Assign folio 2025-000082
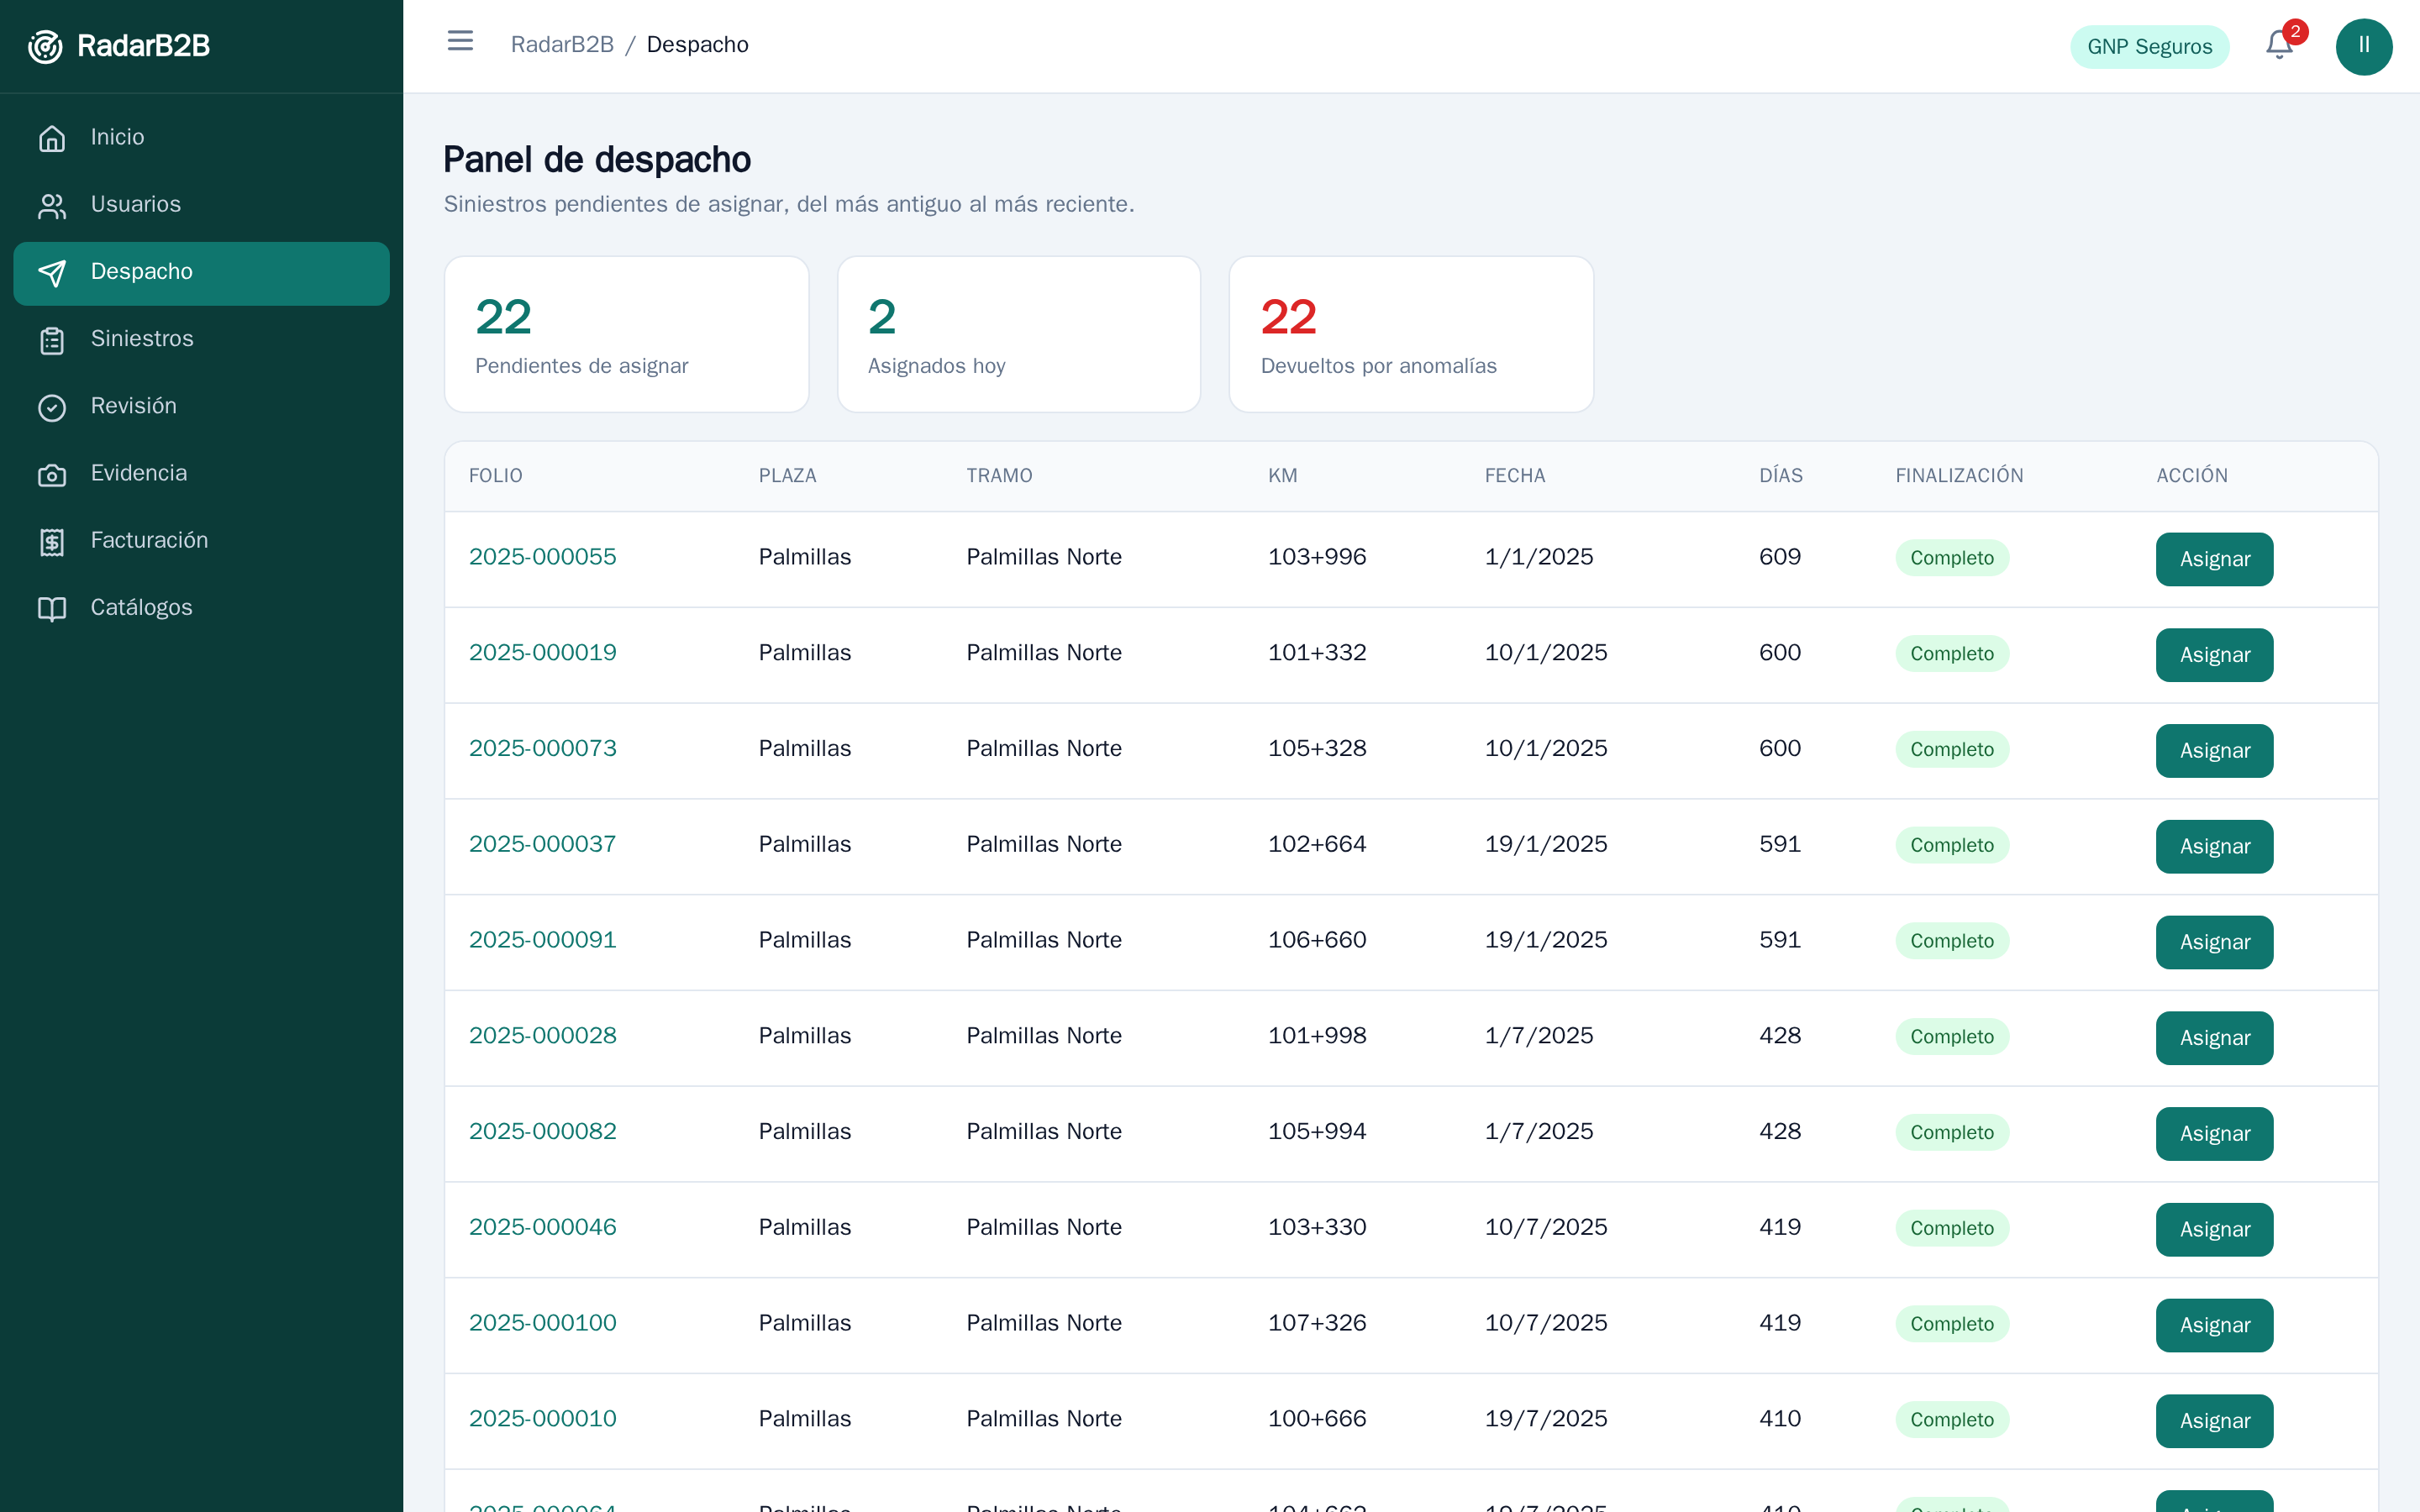 2214,1134
